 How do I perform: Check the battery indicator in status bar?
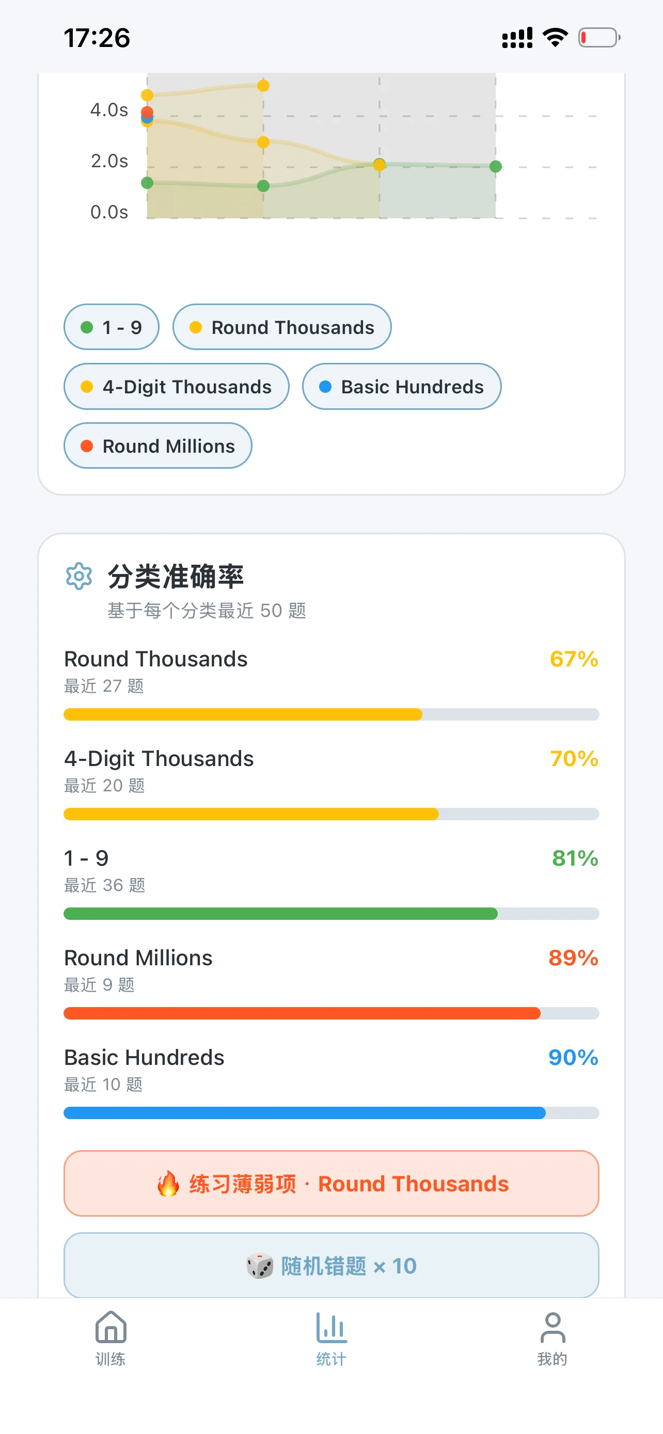coord(599,37)
